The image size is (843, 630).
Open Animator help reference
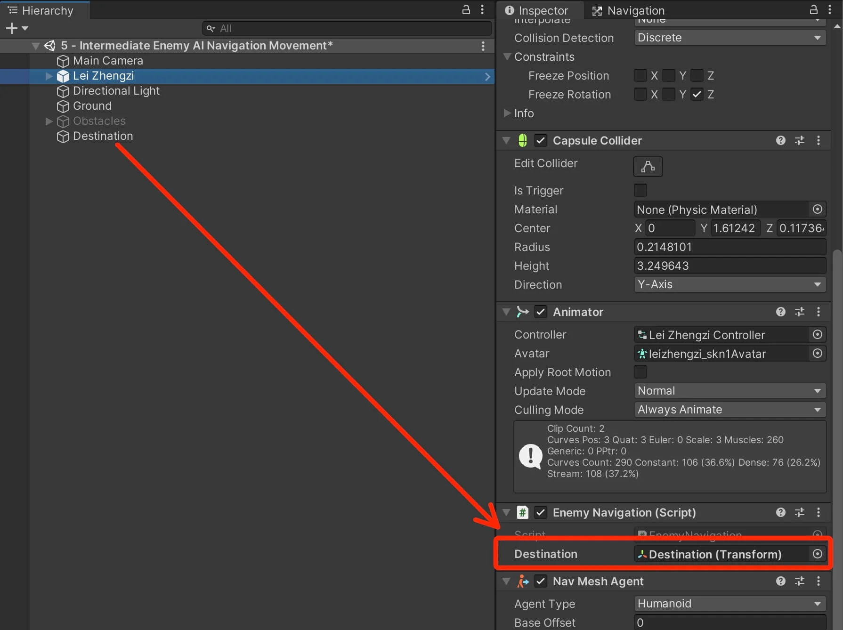tap(781, 312)
